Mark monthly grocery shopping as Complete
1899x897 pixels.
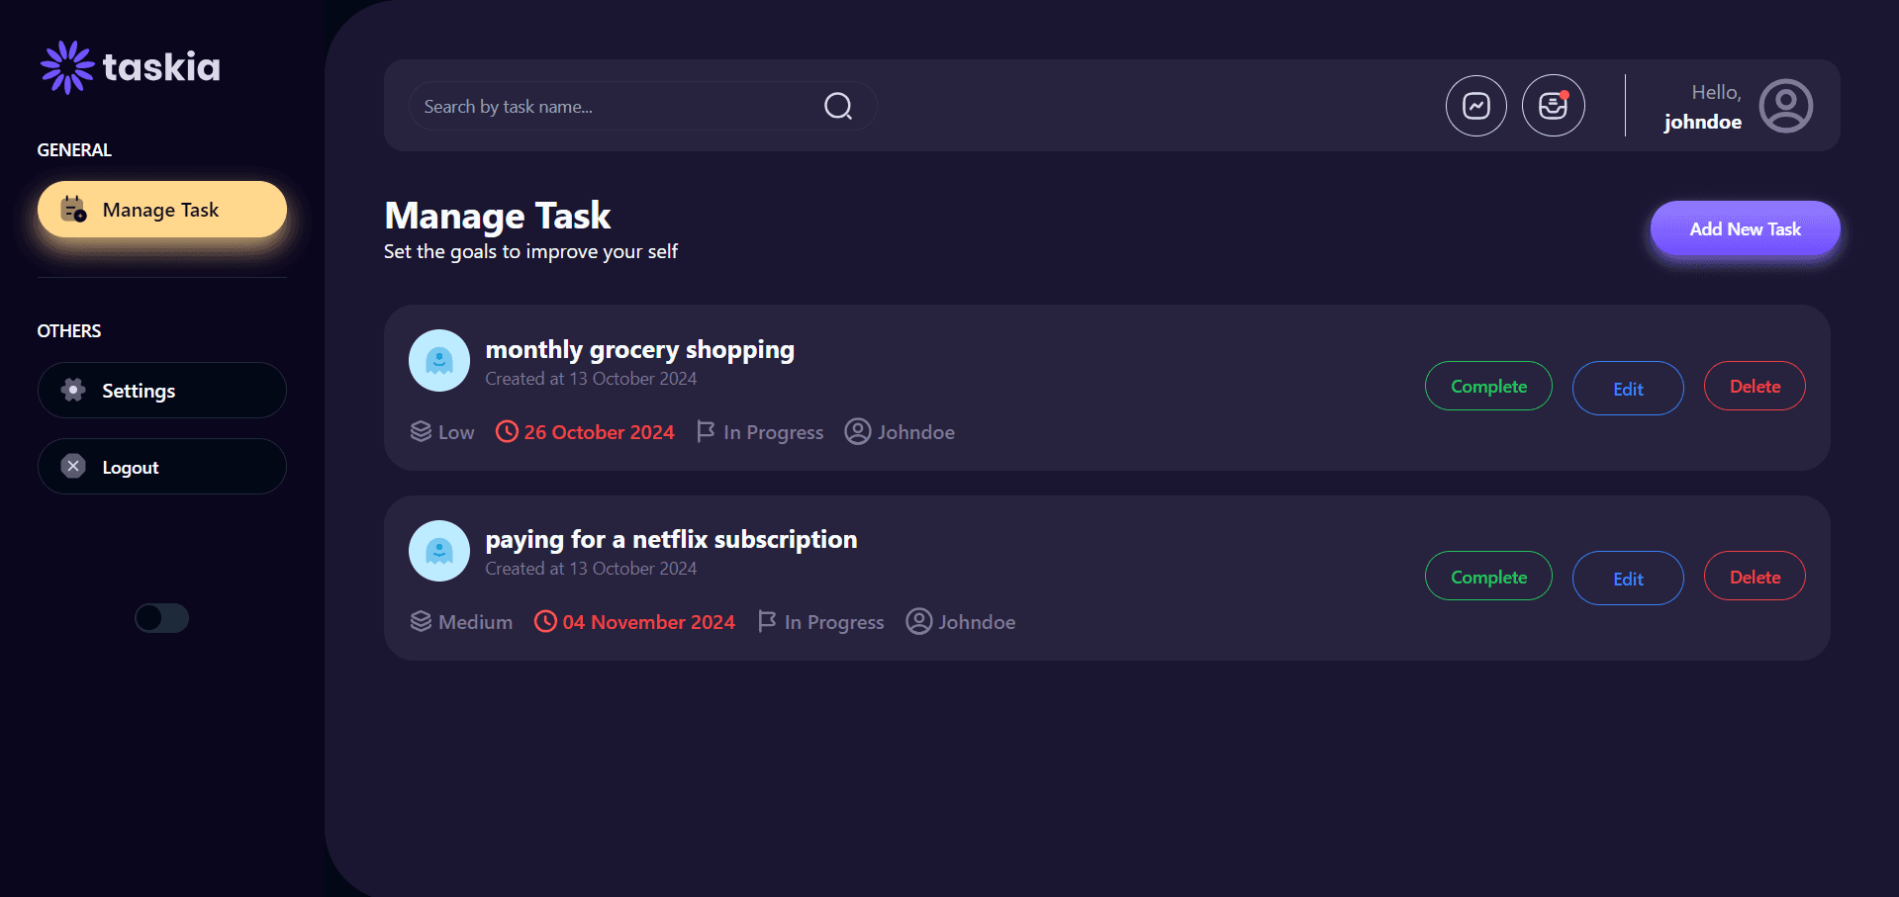tap(1488, 386)
